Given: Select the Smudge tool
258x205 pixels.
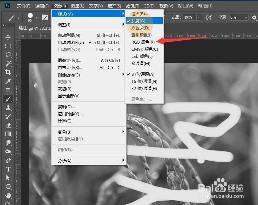Looking at the screenshot, I should coord(8,143).
